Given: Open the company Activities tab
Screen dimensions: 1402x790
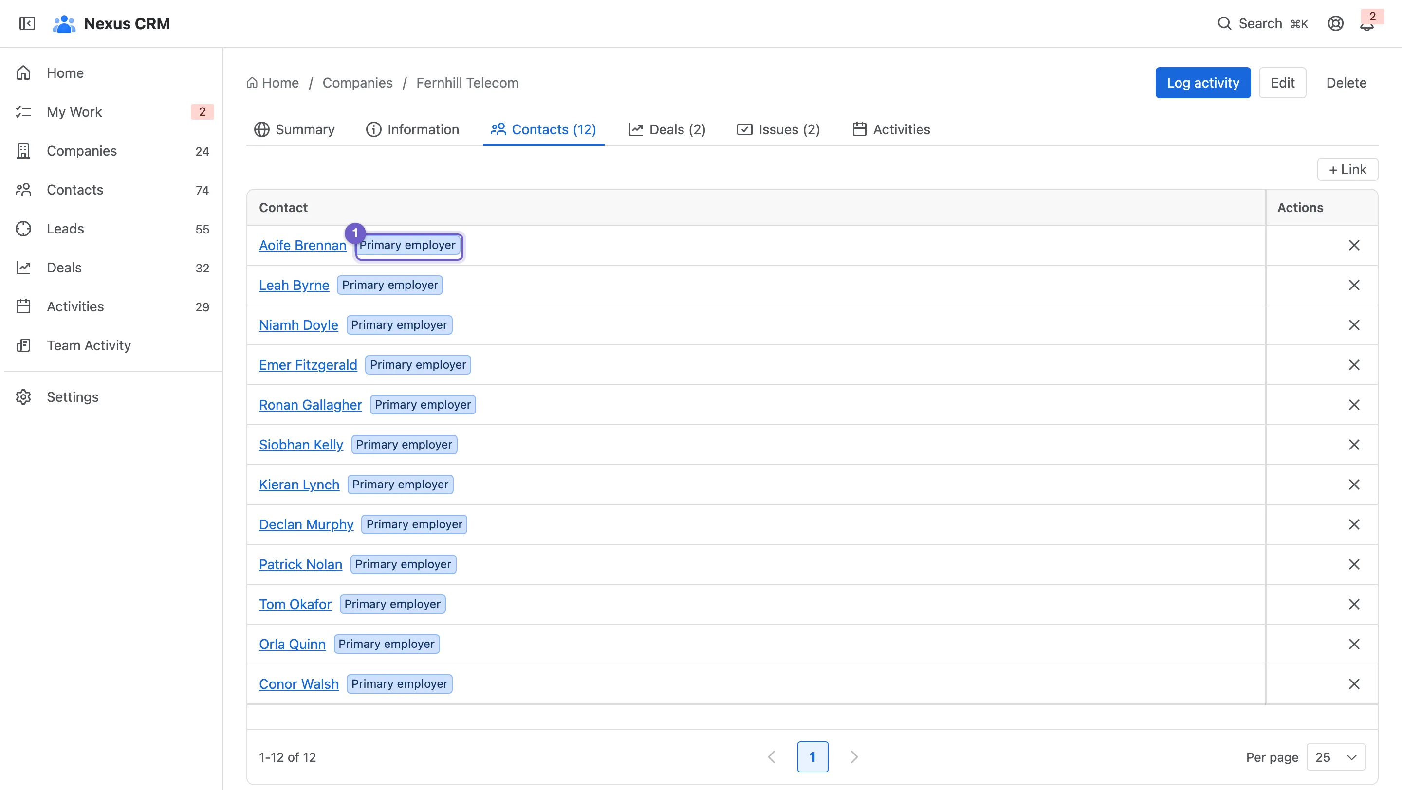Looking at the screenshot, I should click(x=891, y=129).
